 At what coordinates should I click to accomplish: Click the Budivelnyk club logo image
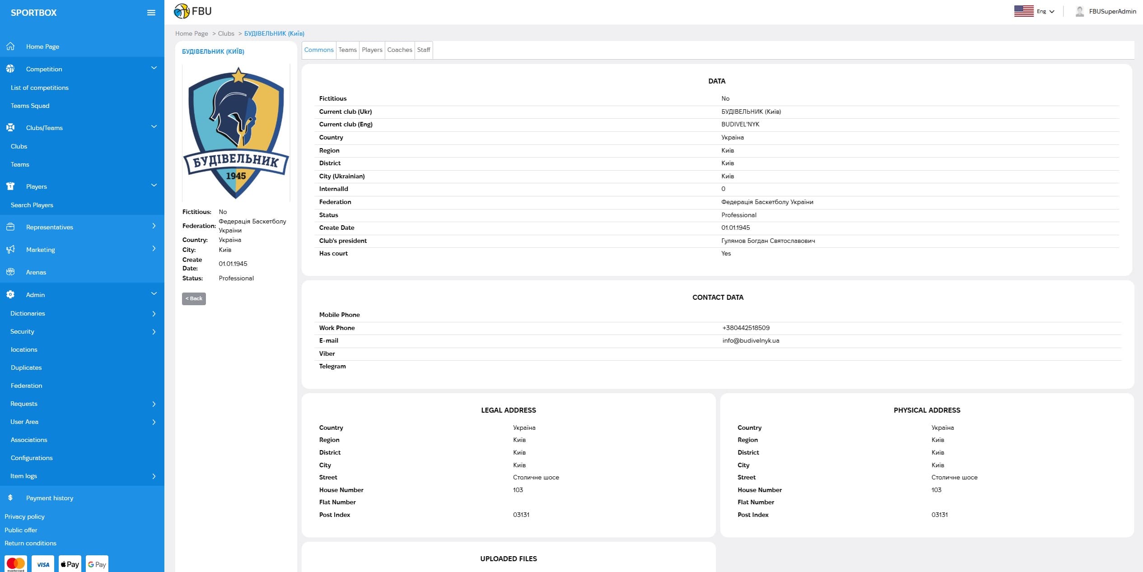coord(236,133)
